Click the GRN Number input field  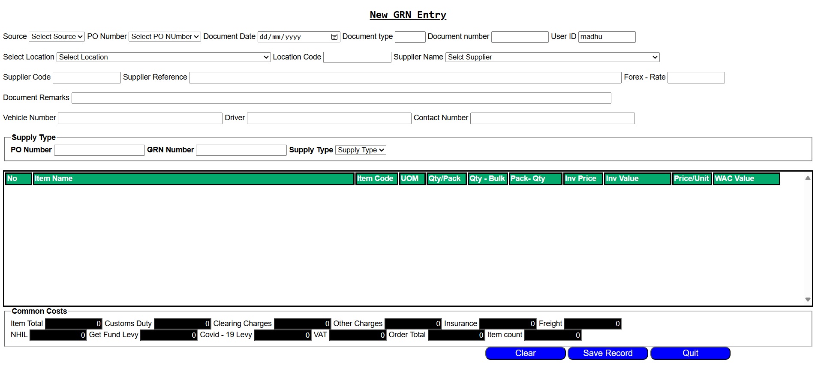click(241, 150)
